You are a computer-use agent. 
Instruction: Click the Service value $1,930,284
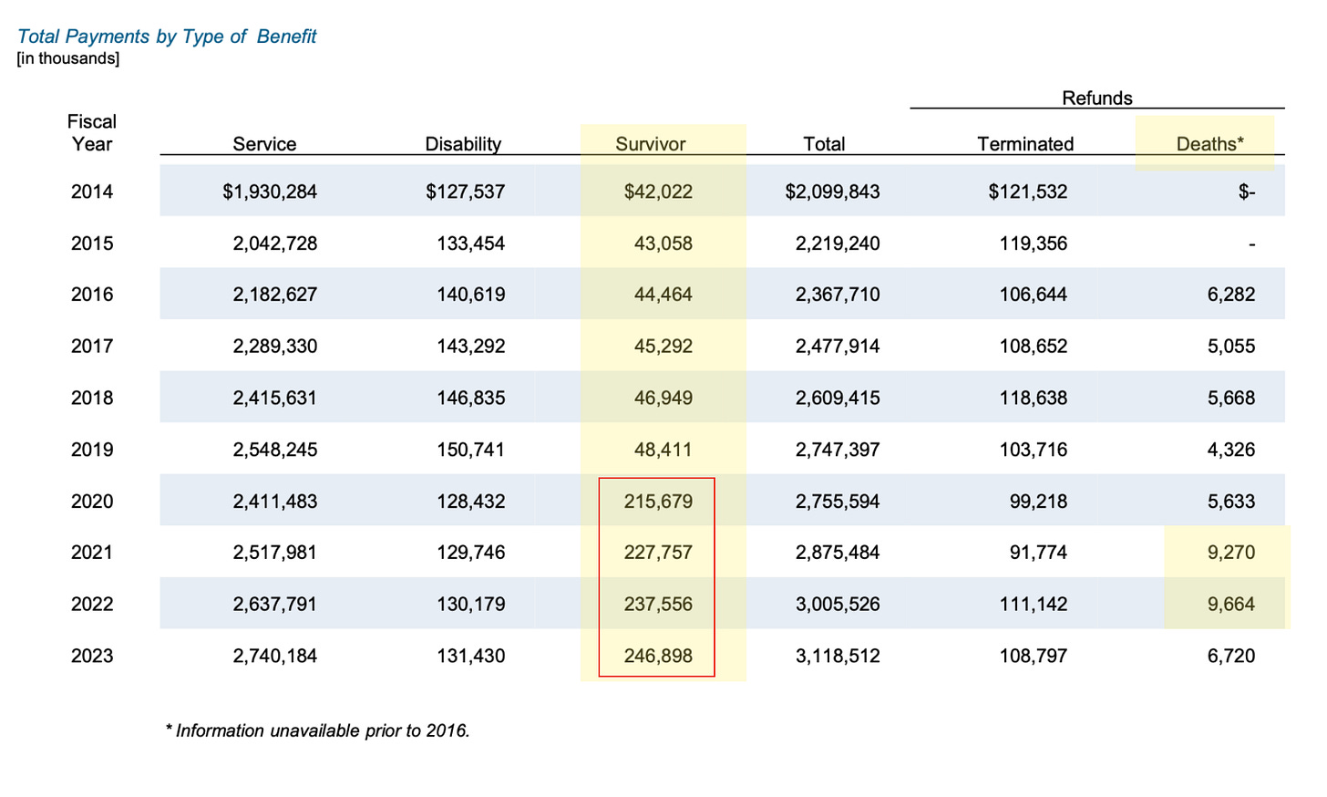click(270, 191)
